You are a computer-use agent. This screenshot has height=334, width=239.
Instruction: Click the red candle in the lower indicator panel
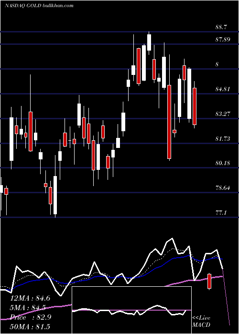pyautogui.click(x=209, y=281)
